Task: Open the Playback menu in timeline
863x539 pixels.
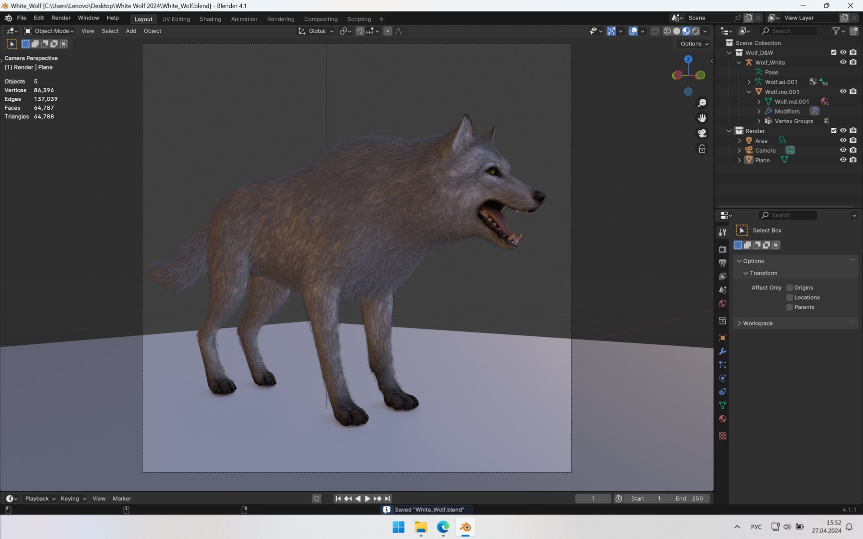Action: click(x=40, y=499)
